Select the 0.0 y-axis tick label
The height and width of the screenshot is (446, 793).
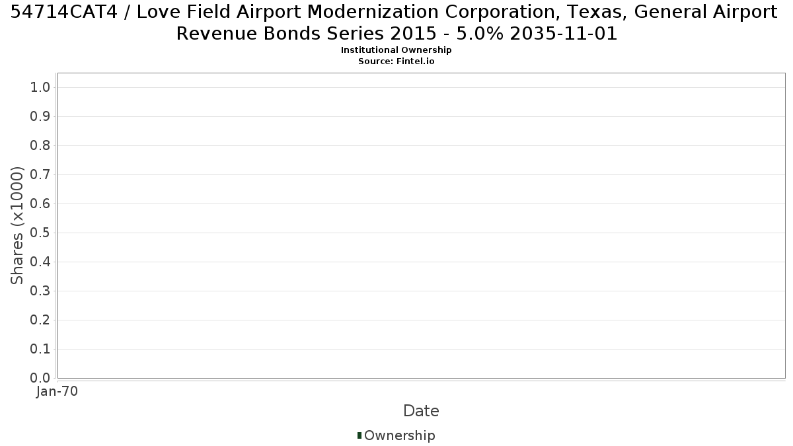[x=41, y=378]
